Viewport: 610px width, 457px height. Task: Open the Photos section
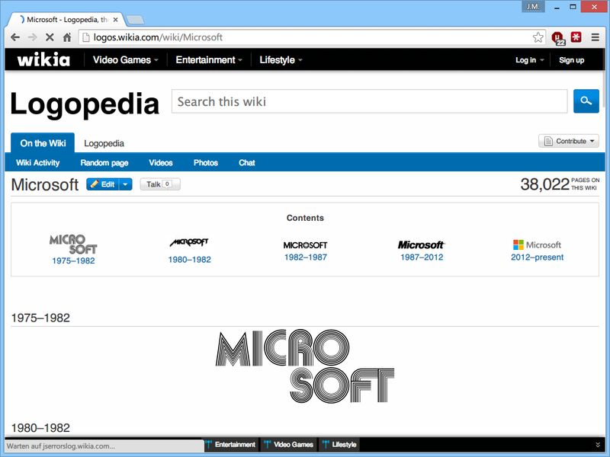206,162
